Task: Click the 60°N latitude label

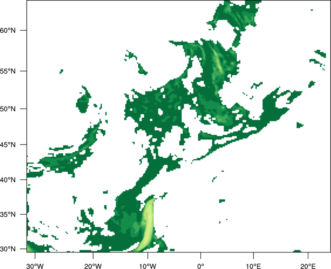Action: [8, 30]
